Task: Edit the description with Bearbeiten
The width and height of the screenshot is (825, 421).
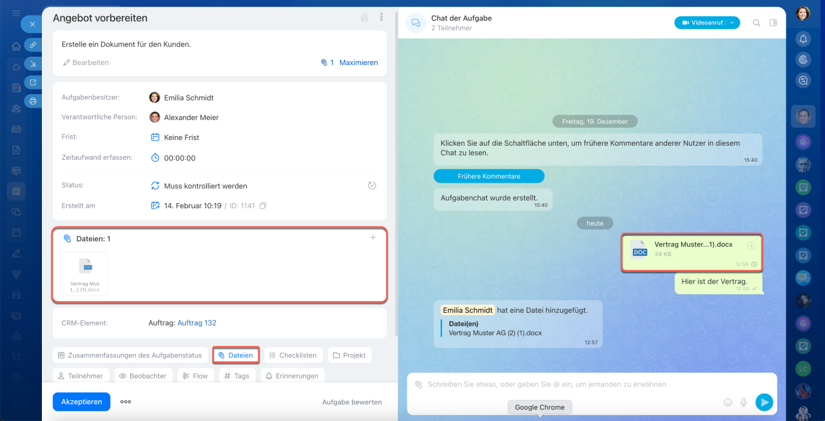Action: (x=86, y=63)
